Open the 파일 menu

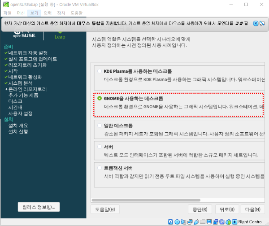coord(7,13)
